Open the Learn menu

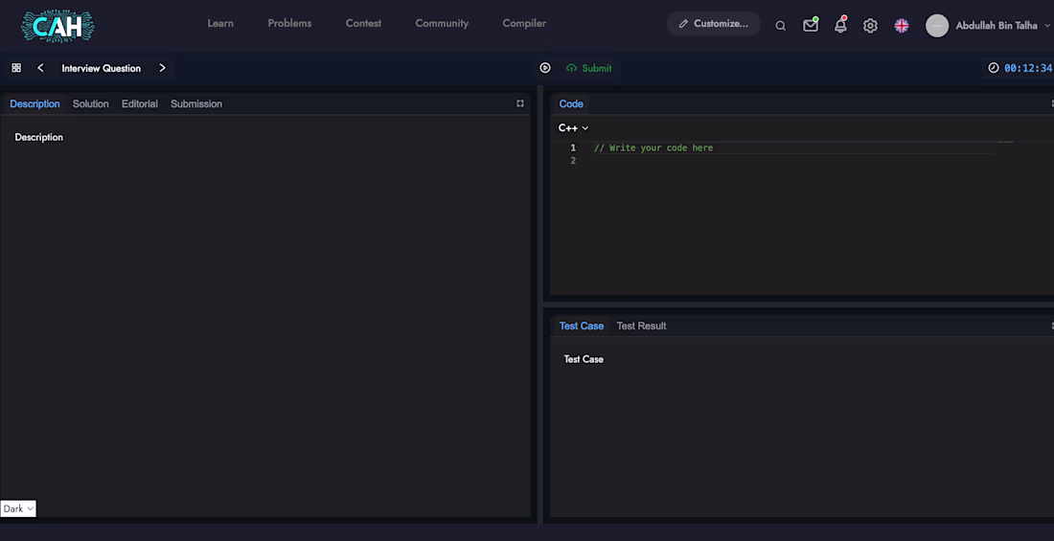(x=220, y=24)
